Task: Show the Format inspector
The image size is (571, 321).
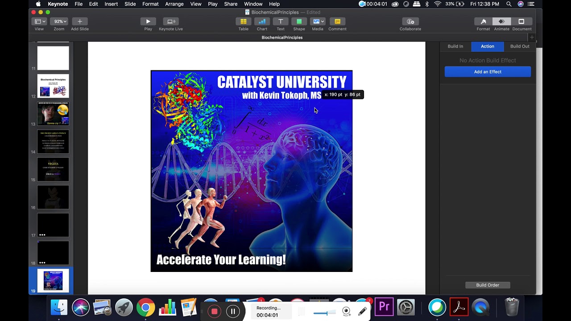Action: point(483,21)
